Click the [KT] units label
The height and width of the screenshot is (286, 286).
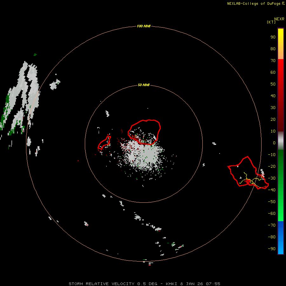271,22
